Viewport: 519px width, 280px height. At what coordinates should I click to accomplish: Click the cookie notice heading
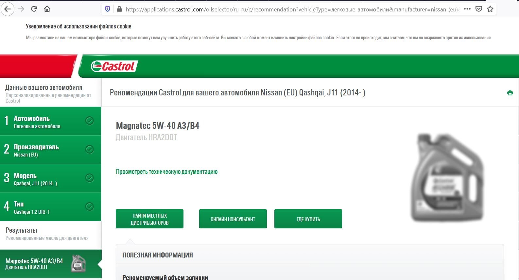click(78, 26)
